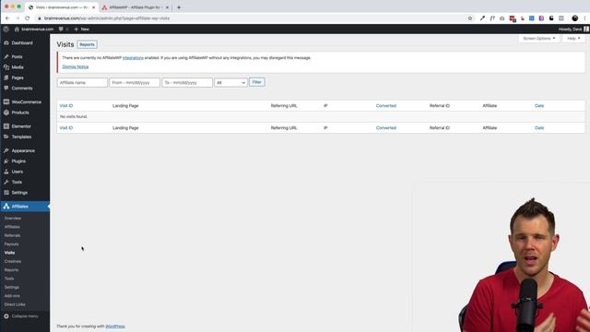This screenshot has width=590, height=332.
Task: Sort by Date in table header
Action: pos(539,106)
